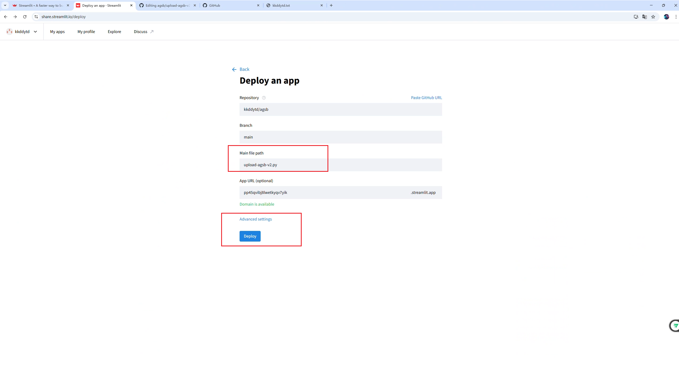This screenshot has height=367, width=679.
Task: Open Chrome profile avatar
Action: [x=666, y=17]
